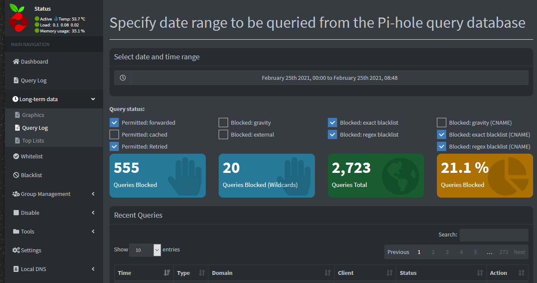Disable the Blocked: regex blacklist filter
Screen dimensions: 537x283
pos(332,134)
